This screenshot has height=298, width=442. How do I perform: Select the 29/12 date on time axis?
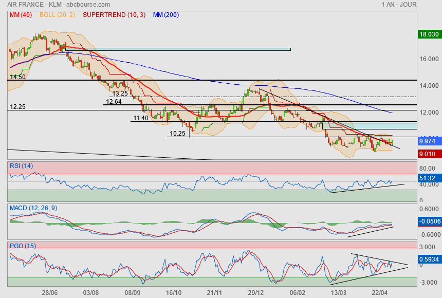coord(255,292)
